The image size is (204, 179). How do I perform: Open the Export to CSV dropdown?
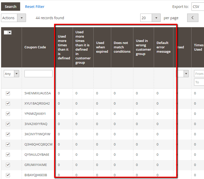tap(198, 7)
